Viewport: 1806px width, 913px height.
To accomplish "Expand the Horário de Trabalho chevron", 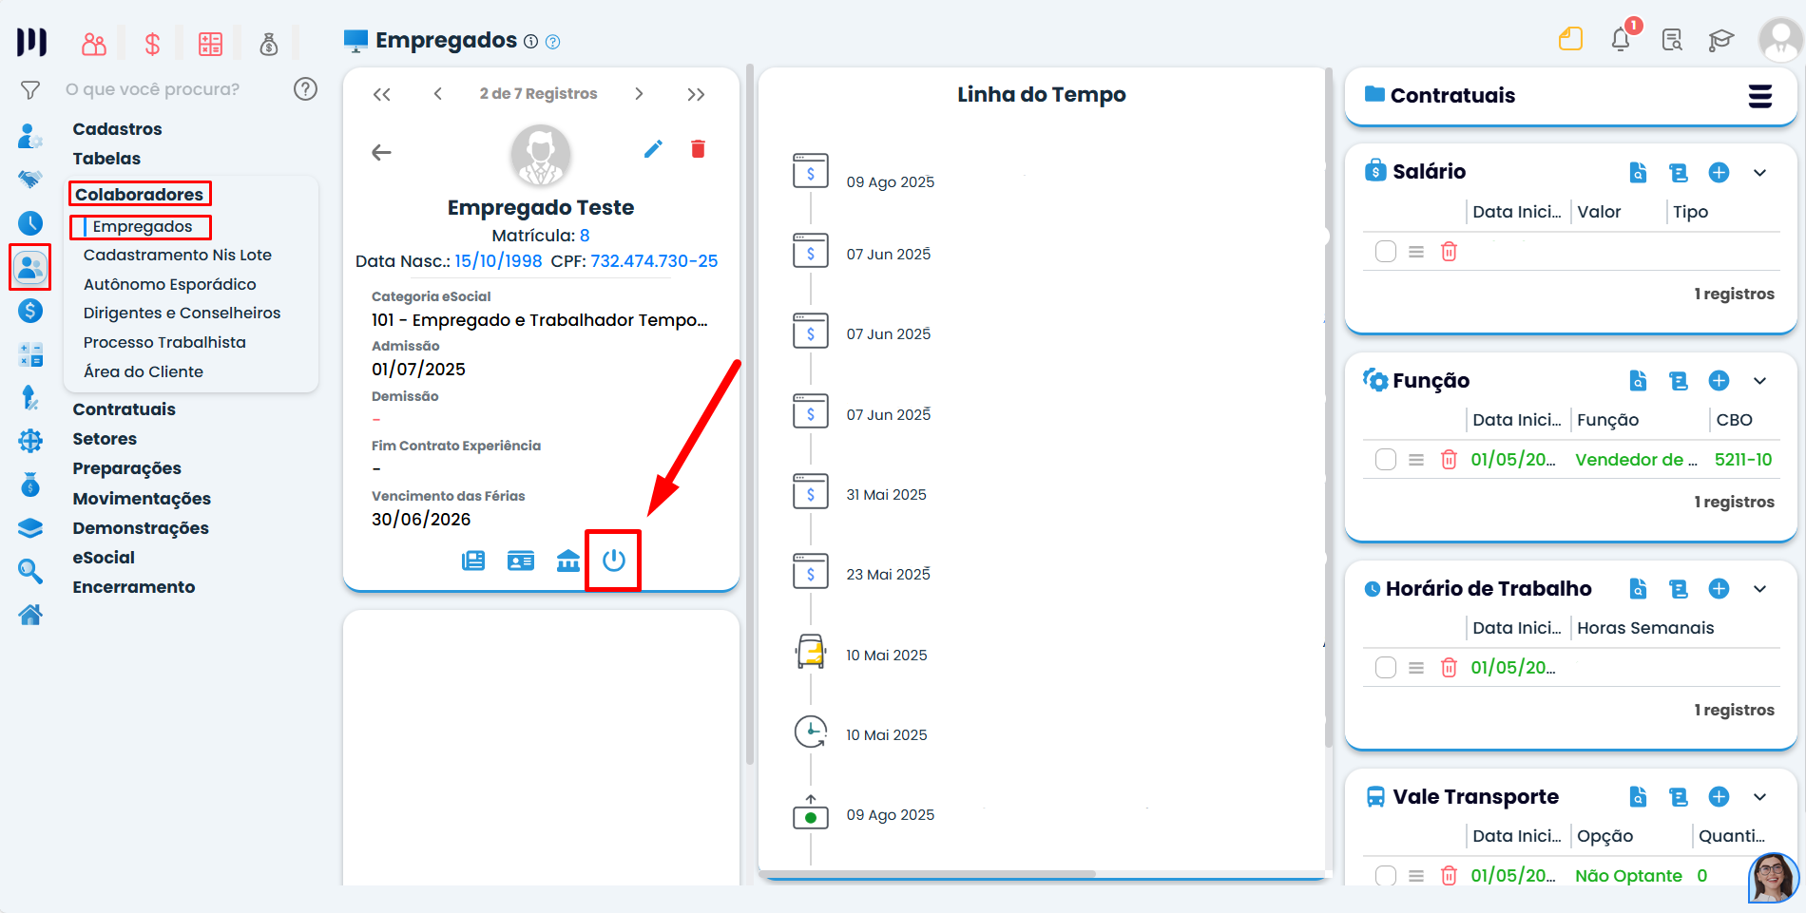I will 1759,589.
